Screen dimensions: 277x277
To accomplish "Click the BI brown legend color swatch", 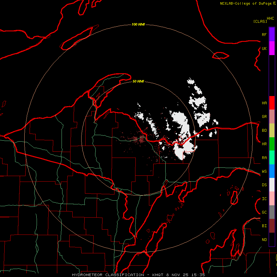I will (x=272, y=226).
